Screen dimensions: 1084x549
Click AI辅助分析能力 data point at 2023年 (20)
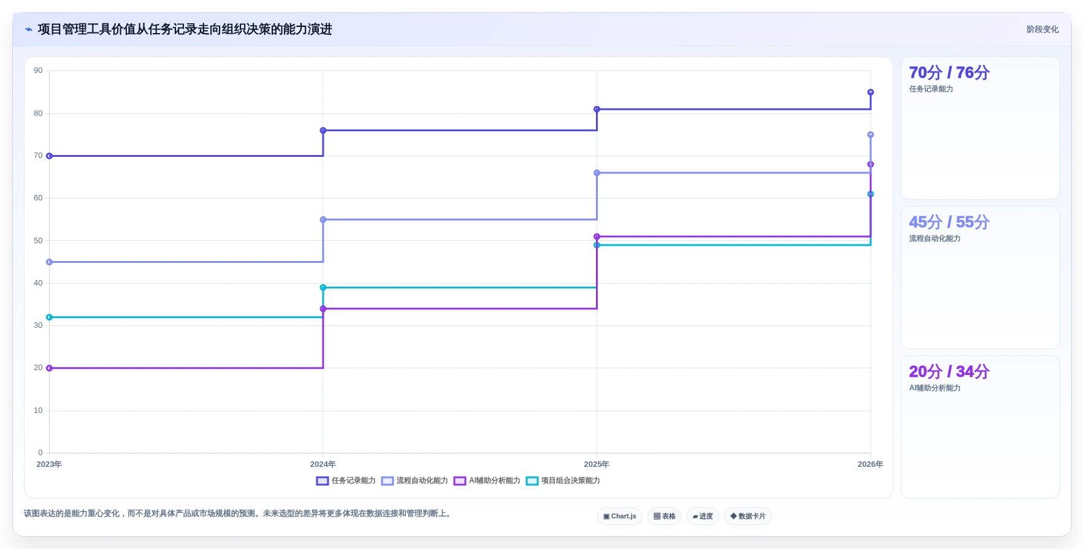click(x=49, y=368)
